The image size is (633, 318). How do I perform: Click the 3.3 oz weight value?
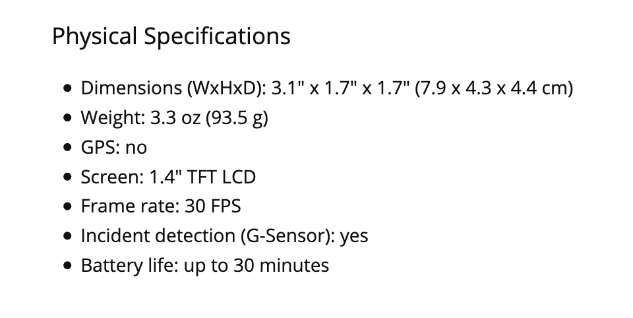pyautogui.click(x=175, y=118)
